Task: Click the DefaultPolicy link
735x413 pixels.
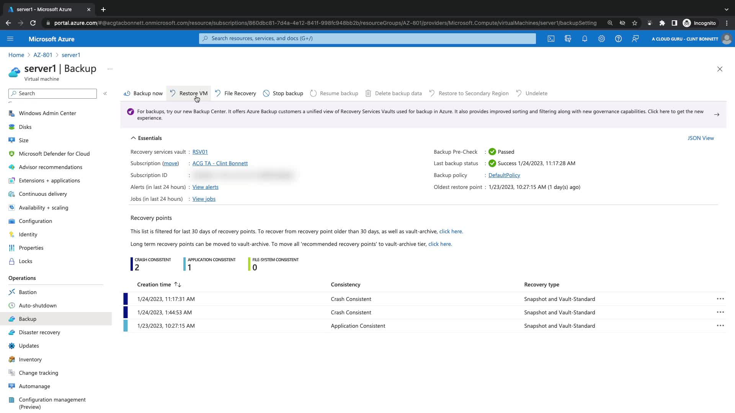Action: 504,175
